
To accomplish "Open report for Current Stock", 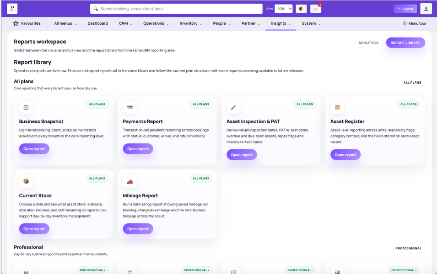I will click(x=34, y=229).
